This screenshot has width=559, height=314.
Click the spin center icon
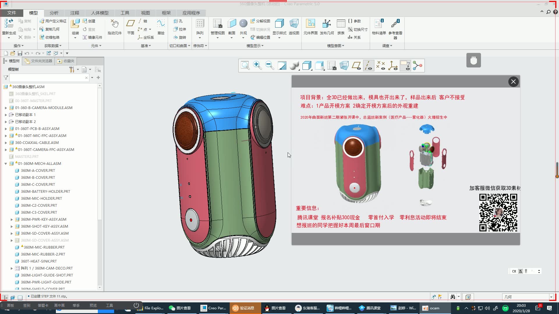point(417,65)
